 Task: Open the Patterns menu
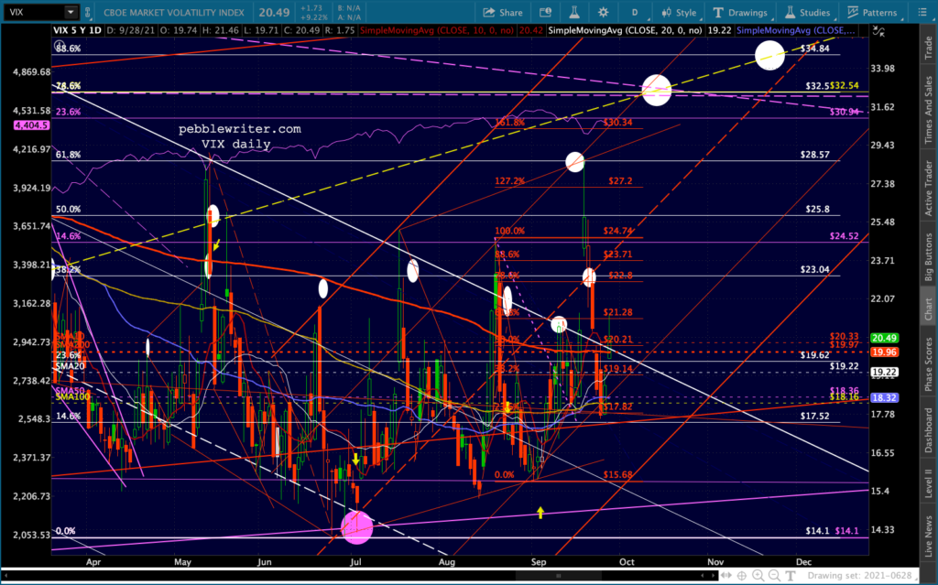click(x=872, y=12)
